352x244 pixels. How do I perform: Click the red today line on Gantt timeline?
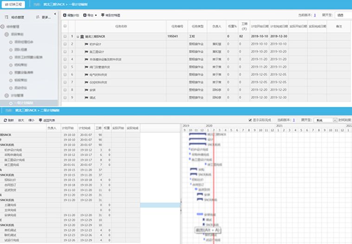point(213,185)
